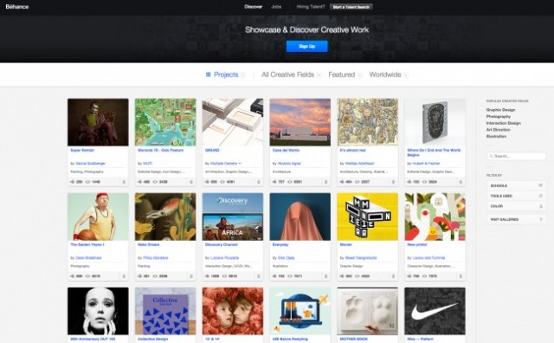Open the Joker portrait thumbnail
This screenshot has height=343, width=554.
click(x=98, y=122)
